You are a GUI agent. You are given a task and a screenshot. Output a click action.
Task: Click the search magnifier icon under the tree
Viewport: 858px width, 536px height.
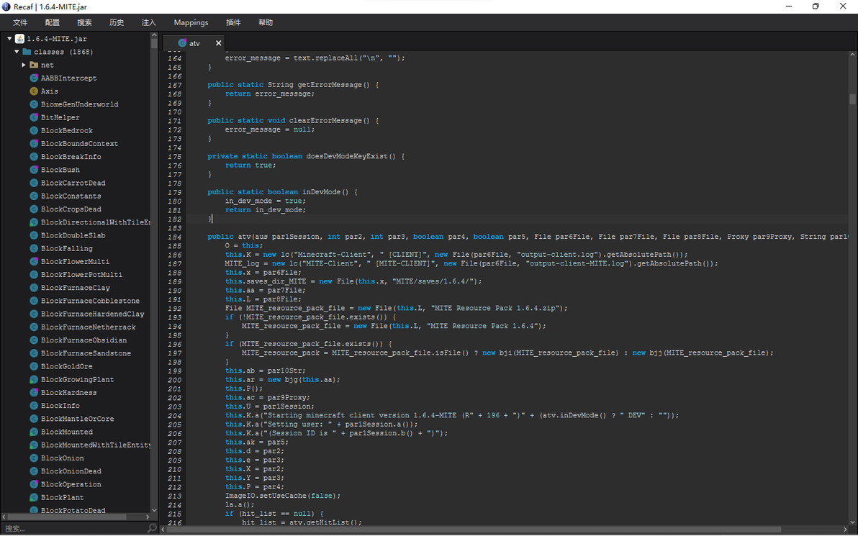[x=151, y=528]
